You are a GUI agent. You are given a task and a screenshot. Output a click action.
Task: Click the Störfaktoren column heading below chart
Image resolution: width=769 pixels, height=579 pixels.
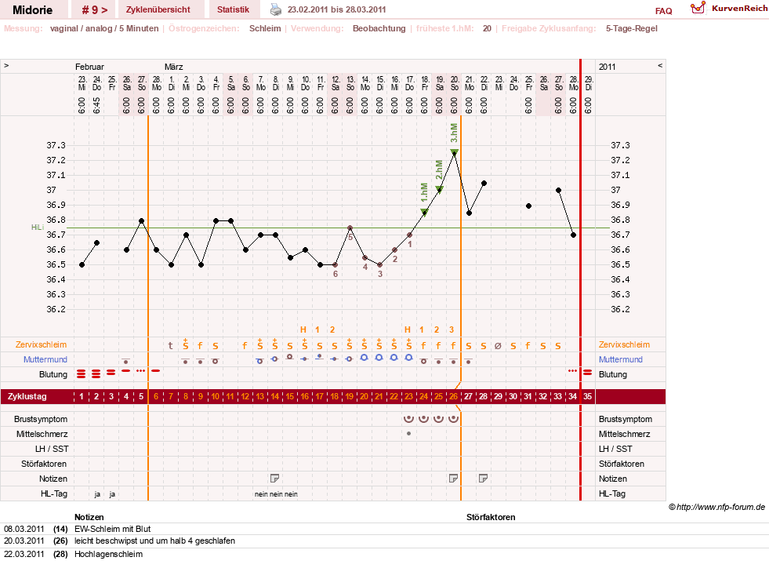click(491, 517)
